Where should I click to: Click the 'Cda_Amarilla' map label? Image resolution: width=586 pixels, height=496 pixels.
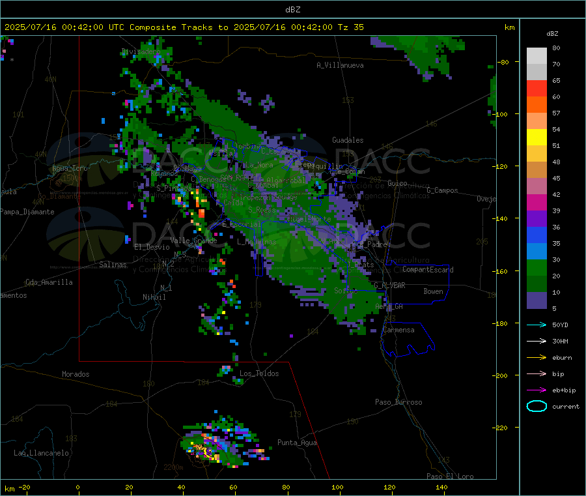pos(49,282)
